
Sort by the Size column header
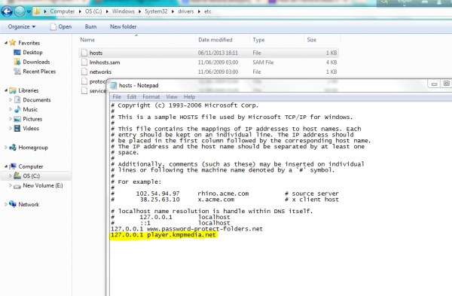click(x=311, y=40)
